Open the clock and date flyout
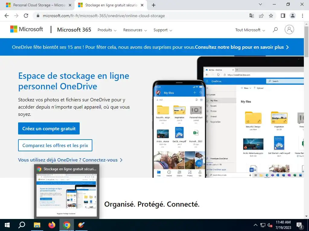 click(283, 225)
